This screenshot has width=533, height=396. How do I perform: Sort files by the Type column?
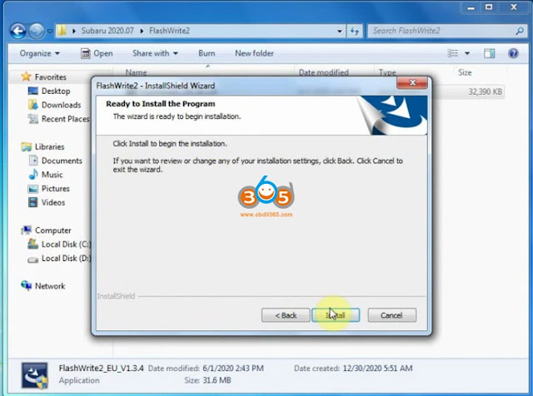point(387,72)
